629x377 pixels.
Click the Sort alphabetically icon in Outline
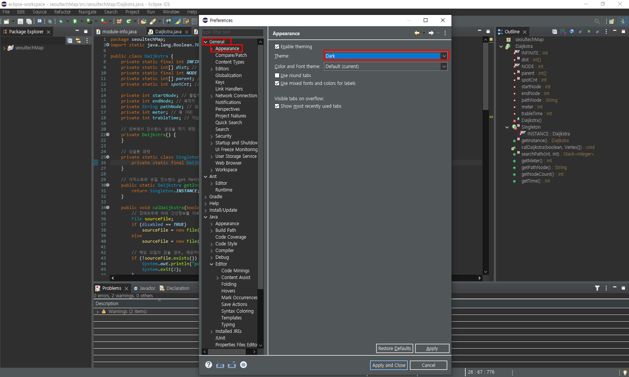click(x=563, y=32)
